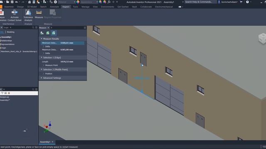Open the Tools ribbon tab
Image resolution: width=266 pixels, height=149 pixels.
tap(76, 7)
